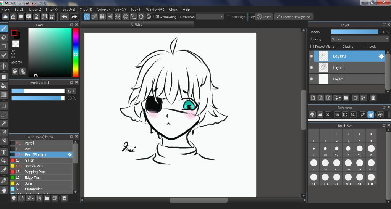
Task: Select the Mapping Pen brush
Action: pyautogui.click(x=41, y=172)
